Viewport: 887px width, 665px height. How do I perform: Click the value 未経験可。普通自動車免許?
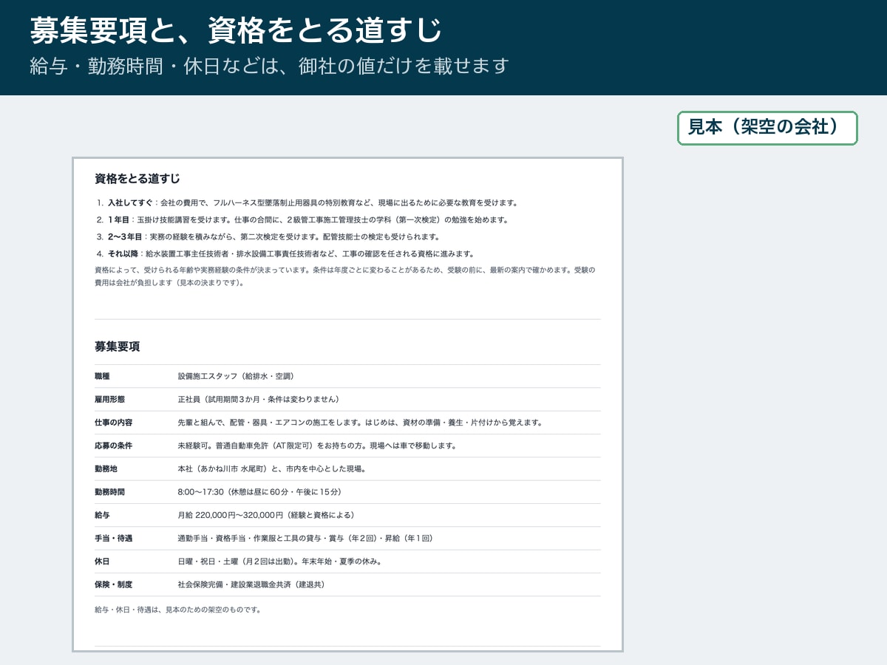[x=317, y=446]
